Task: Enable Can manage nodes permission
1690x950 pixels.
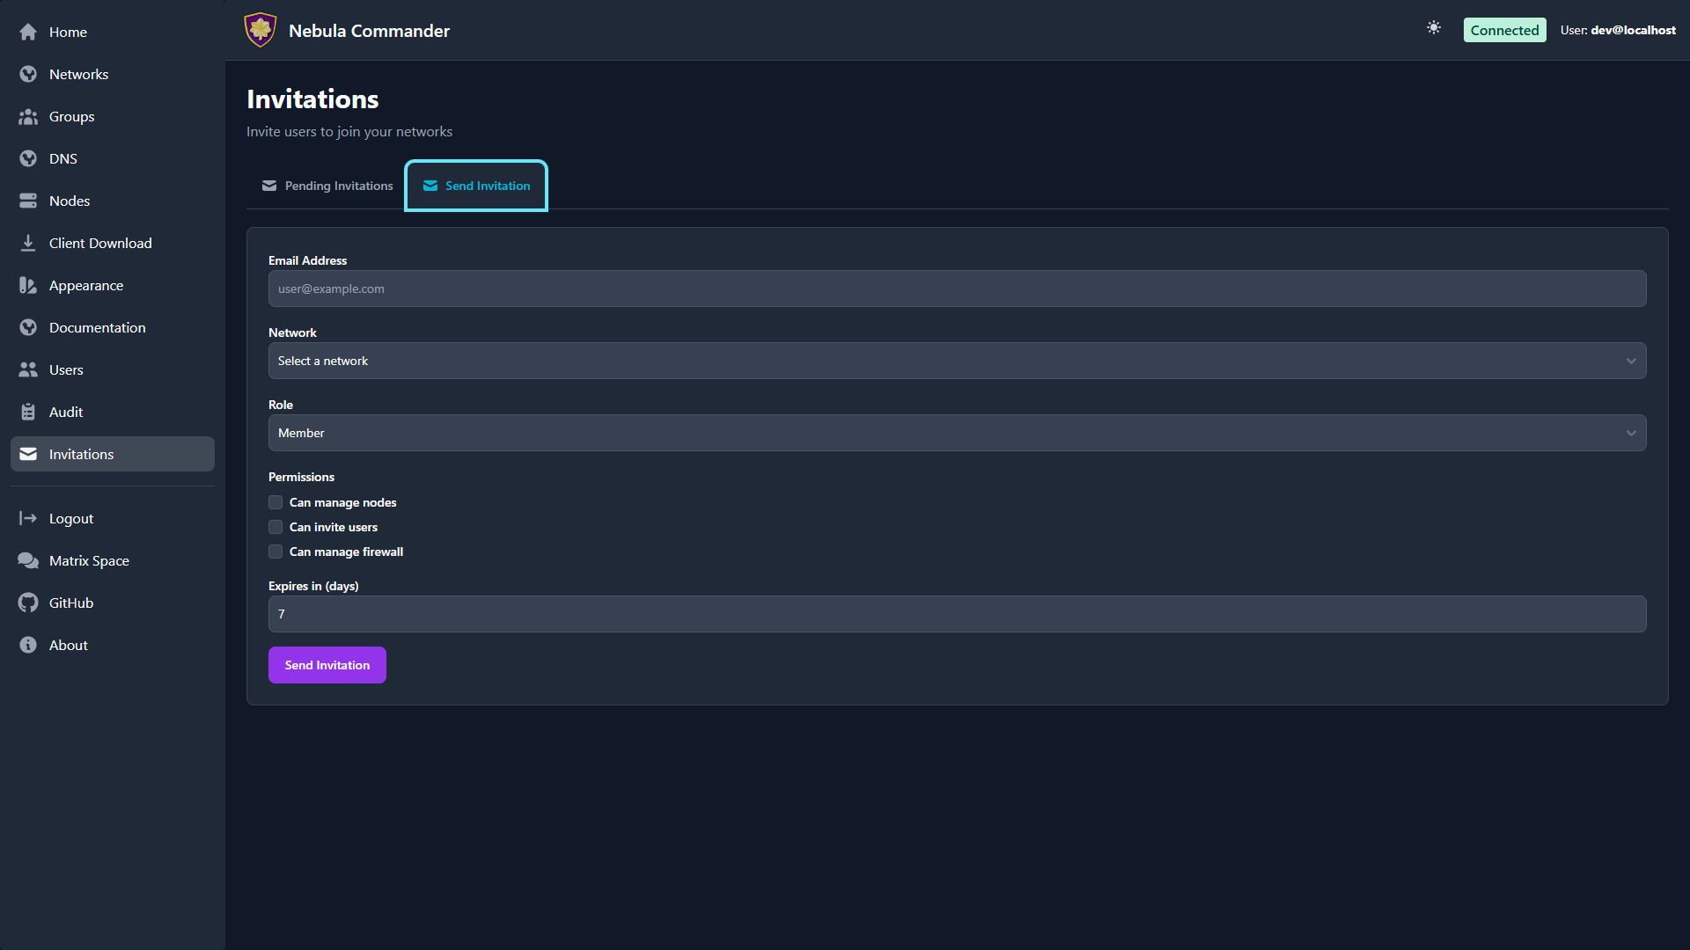Action: 276,502
